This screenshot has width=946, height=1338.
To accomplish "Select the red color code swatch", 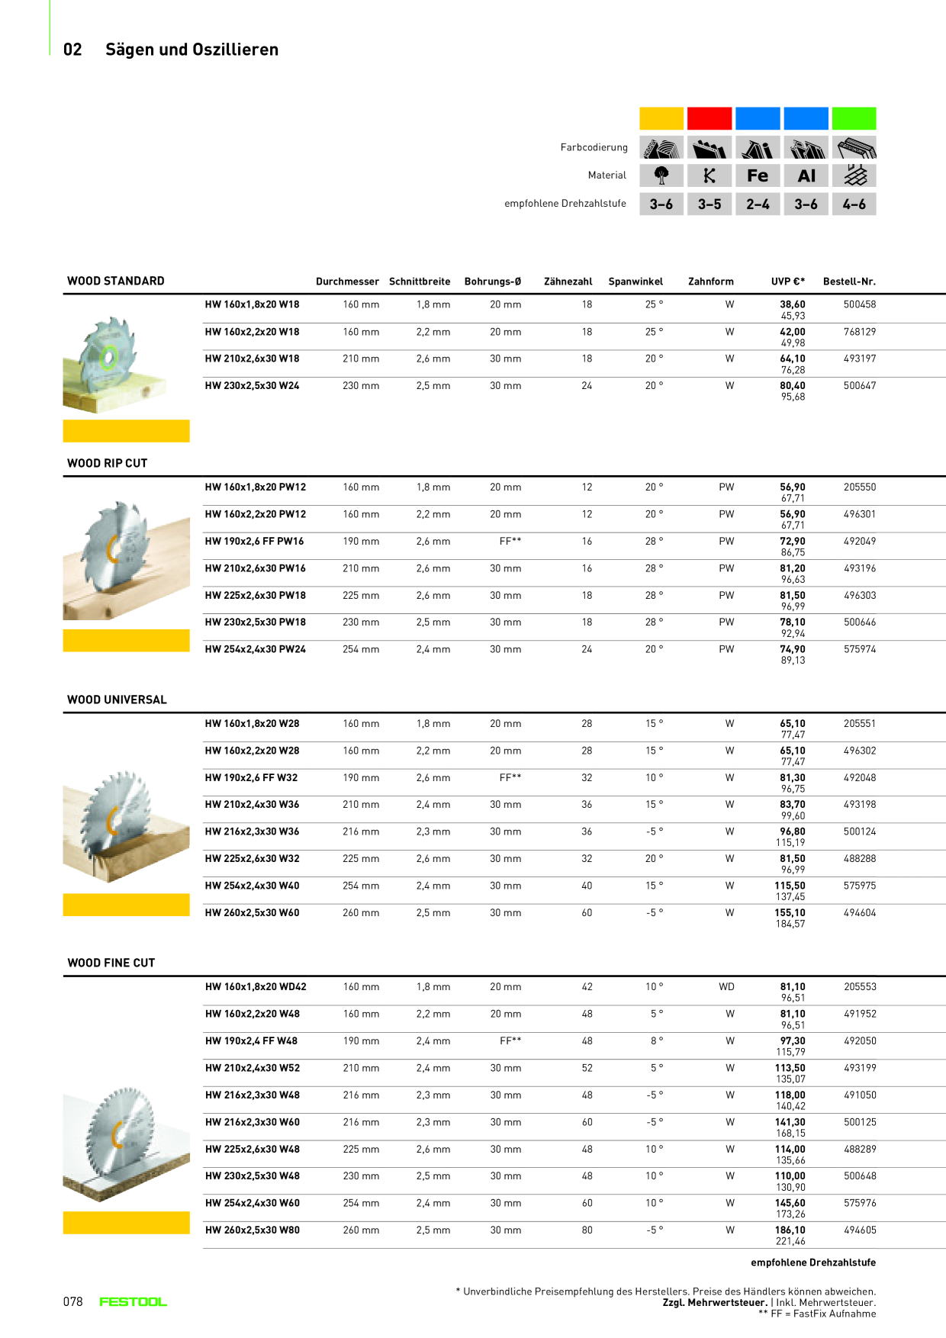I will click(709, 119).
